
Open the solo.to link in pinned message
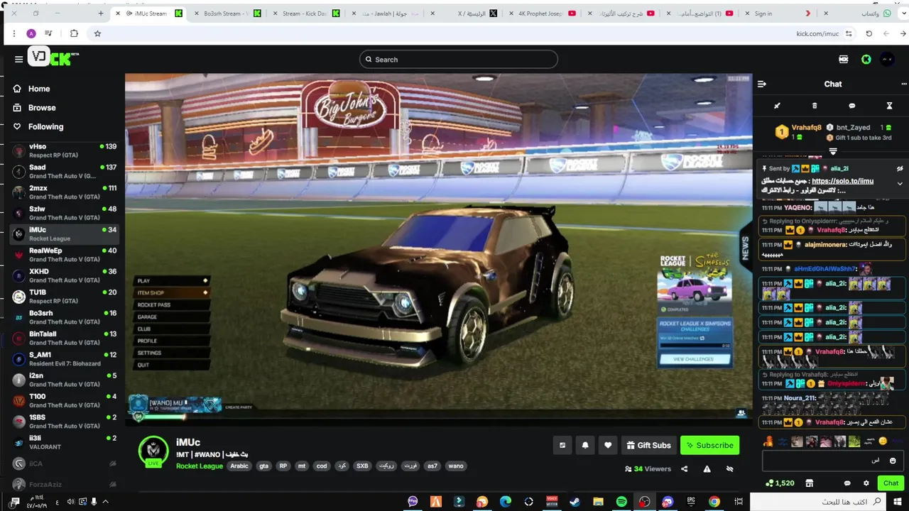[x=843, y=181]
